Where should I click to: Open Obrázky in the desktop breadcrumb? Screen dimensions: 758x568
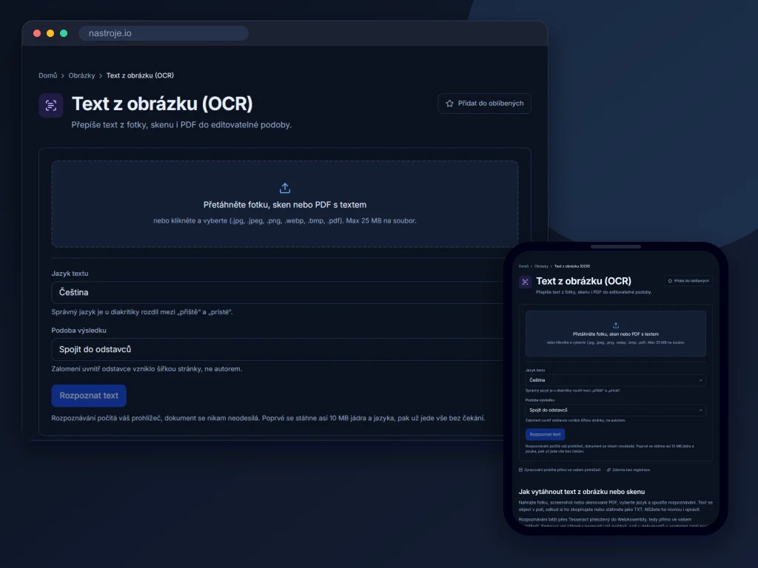click(x=81, y=75)
